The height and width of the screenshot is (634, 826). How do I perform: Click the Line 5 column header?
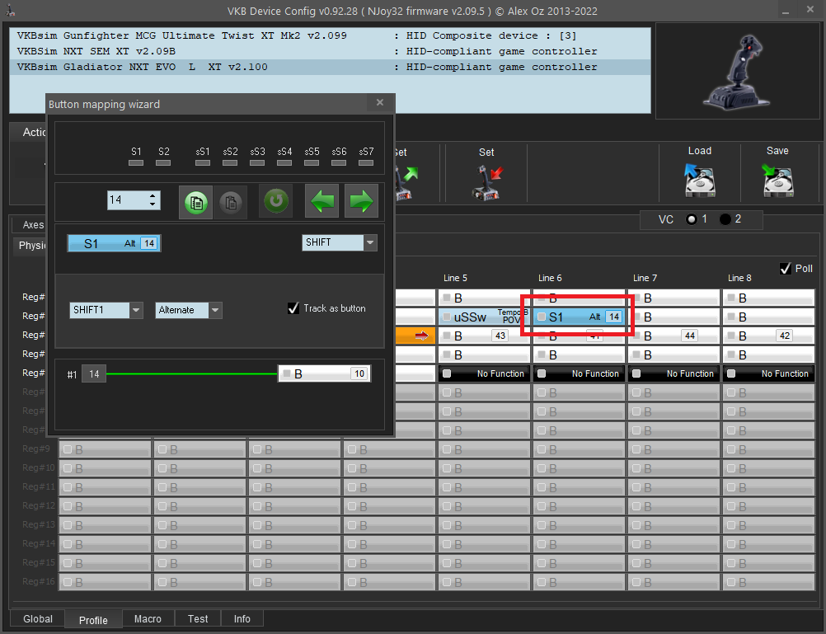(455, 278)
